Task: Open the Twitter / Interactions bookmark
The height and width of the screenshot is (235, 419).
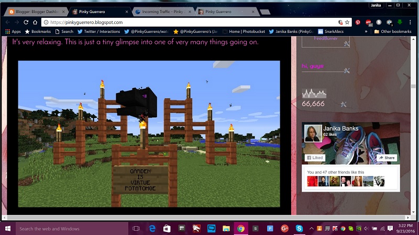Action: pos(99,31)
